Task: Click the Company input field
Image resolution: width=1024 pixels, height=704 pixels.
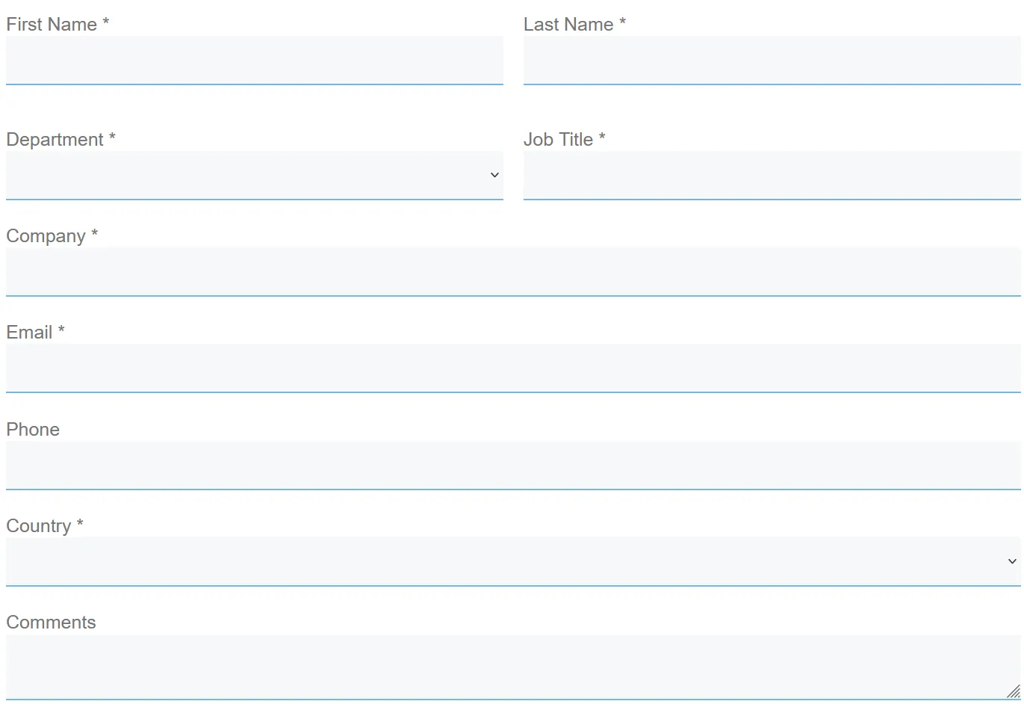Action: click(513, 271)
